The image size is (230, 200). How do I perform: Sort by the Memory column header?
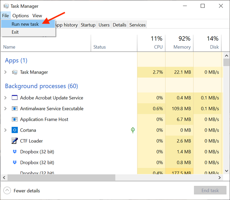point(179,43)
